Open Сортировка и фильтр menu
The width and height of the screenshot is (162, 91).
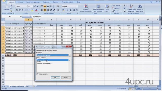(131, 8)
